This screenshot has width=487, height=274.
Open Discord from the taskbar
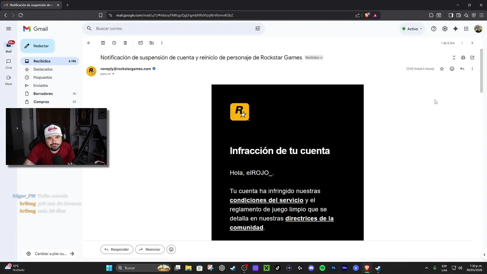311,268
